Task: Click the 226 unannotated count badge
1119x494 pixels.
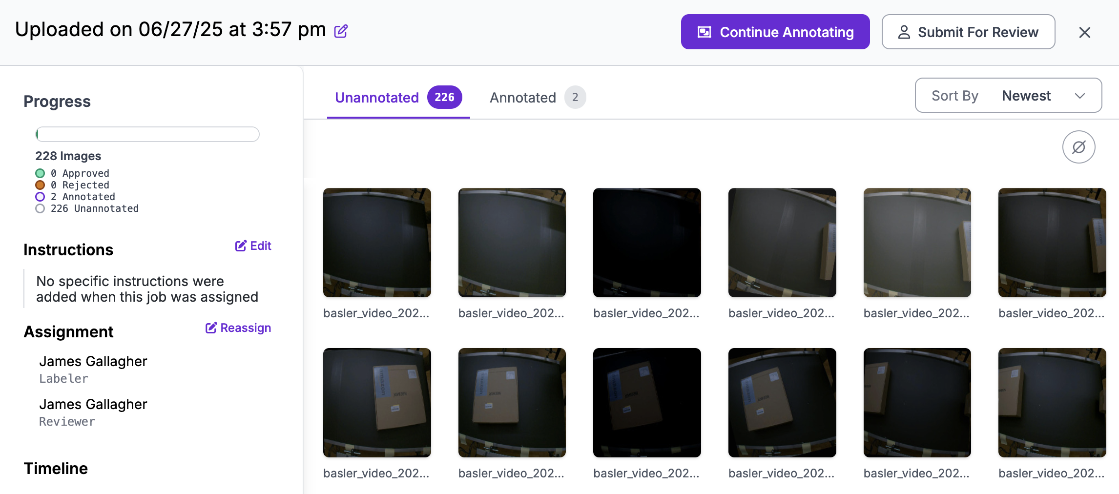Action: point(444,97)
